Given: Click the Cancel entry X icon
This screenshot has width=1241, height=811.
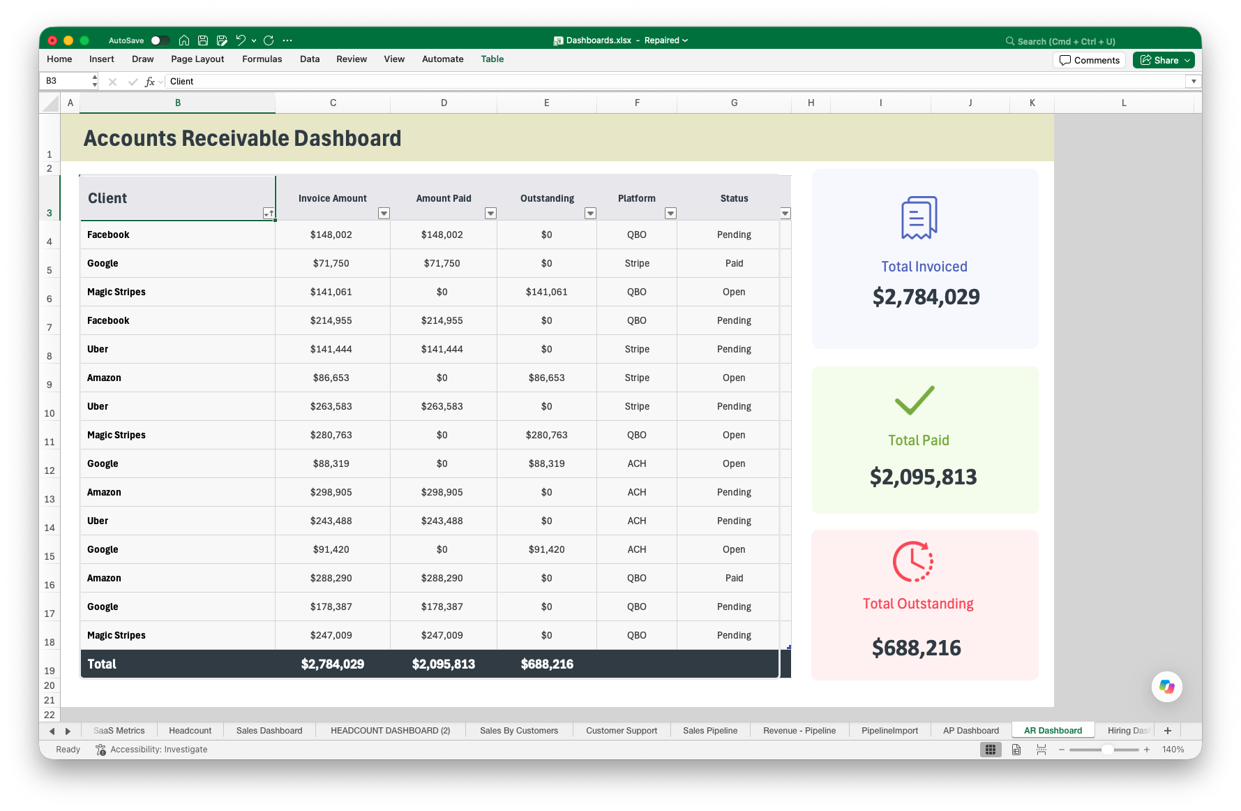Looking at the screenshot, I should pos(112,82).
